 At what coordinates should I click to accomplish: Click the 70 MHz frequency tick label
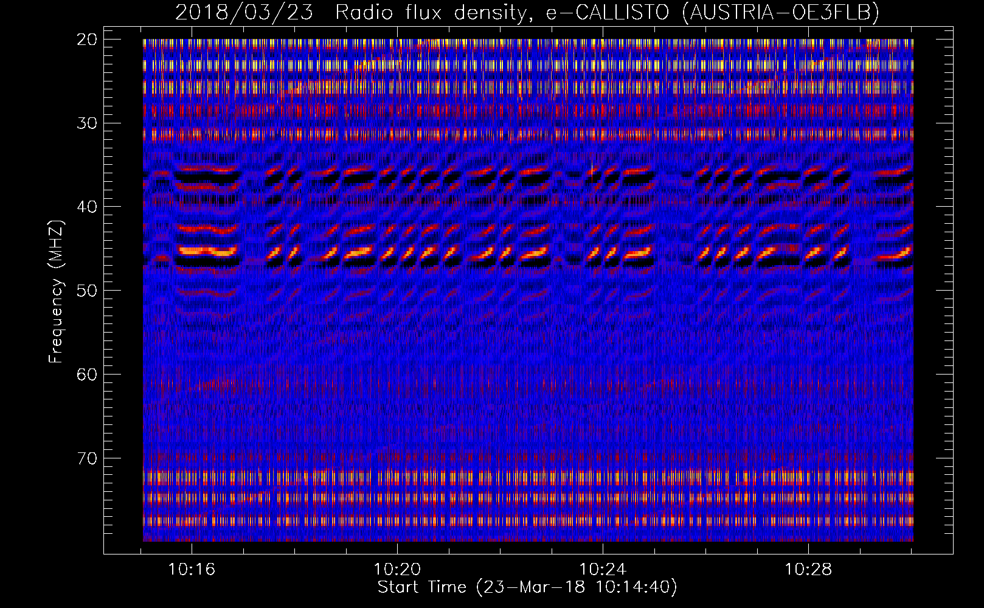tap(88, 458)
